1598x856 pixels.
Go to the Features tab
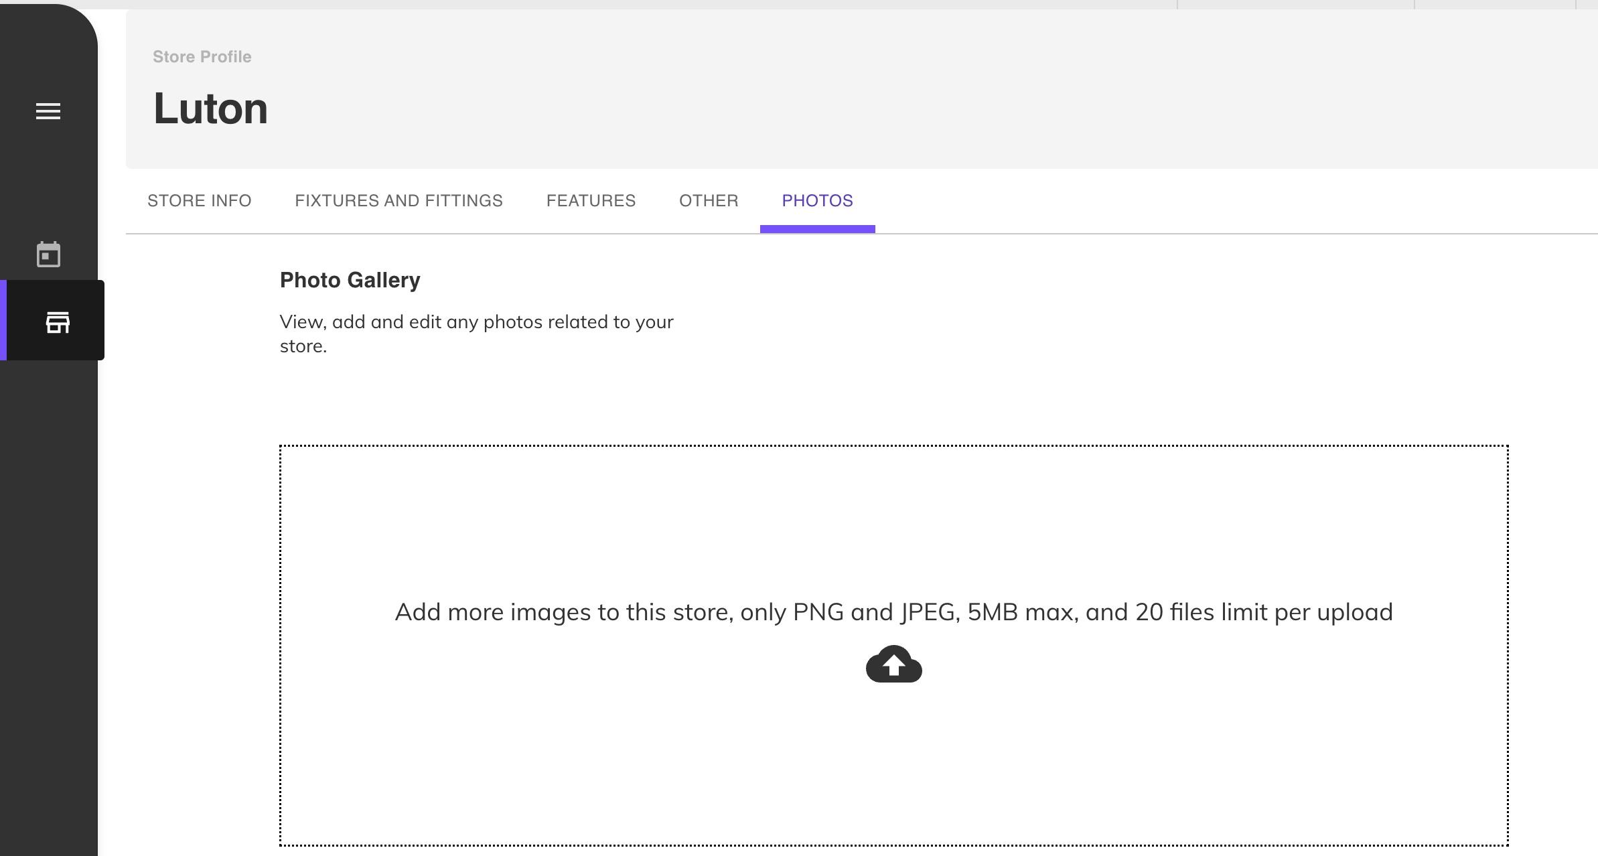591,201
